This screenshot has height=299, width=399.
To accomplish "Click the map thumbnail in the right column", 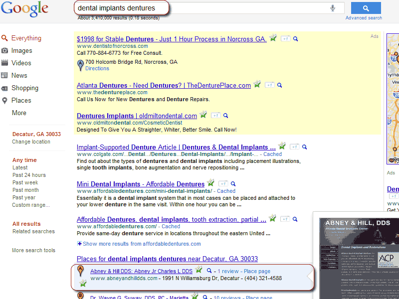I will coord(393,99).
